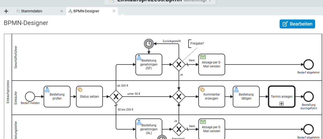Screen dimensions: 323x139
Task: Select Absage per E-Mail task in Geschäftsführer lane
Action: point(212,64)
